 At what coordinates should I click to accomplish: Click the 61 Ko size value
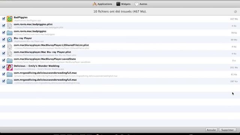click(x=234, y=74)
